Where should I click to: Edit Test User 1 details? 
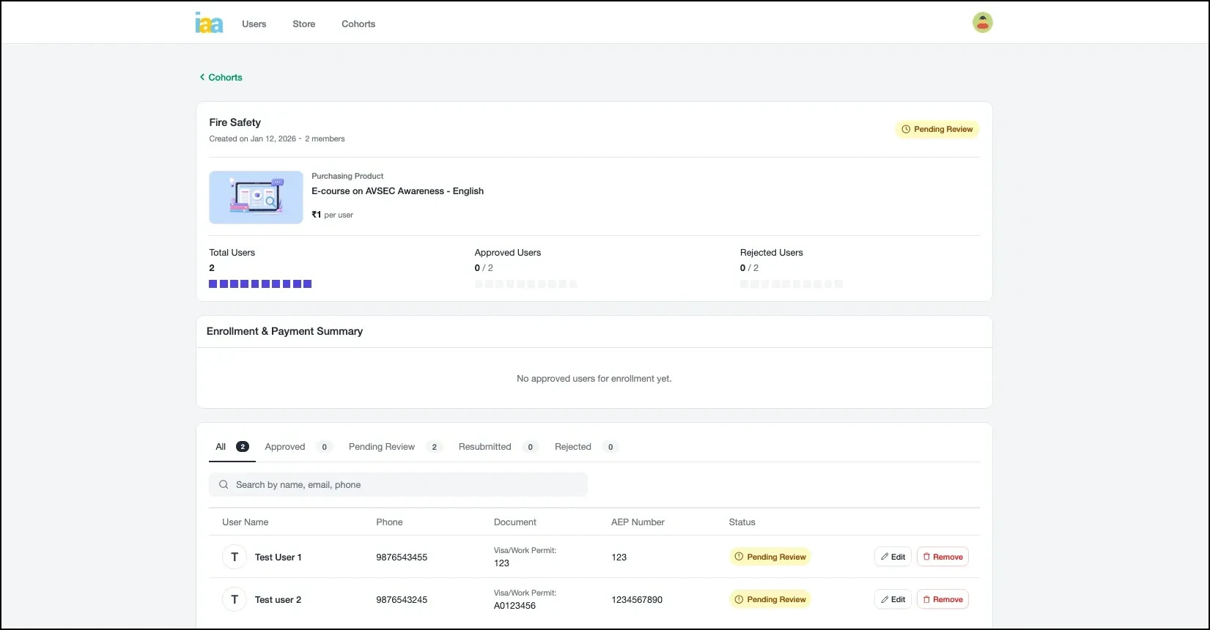coord(893,557)
